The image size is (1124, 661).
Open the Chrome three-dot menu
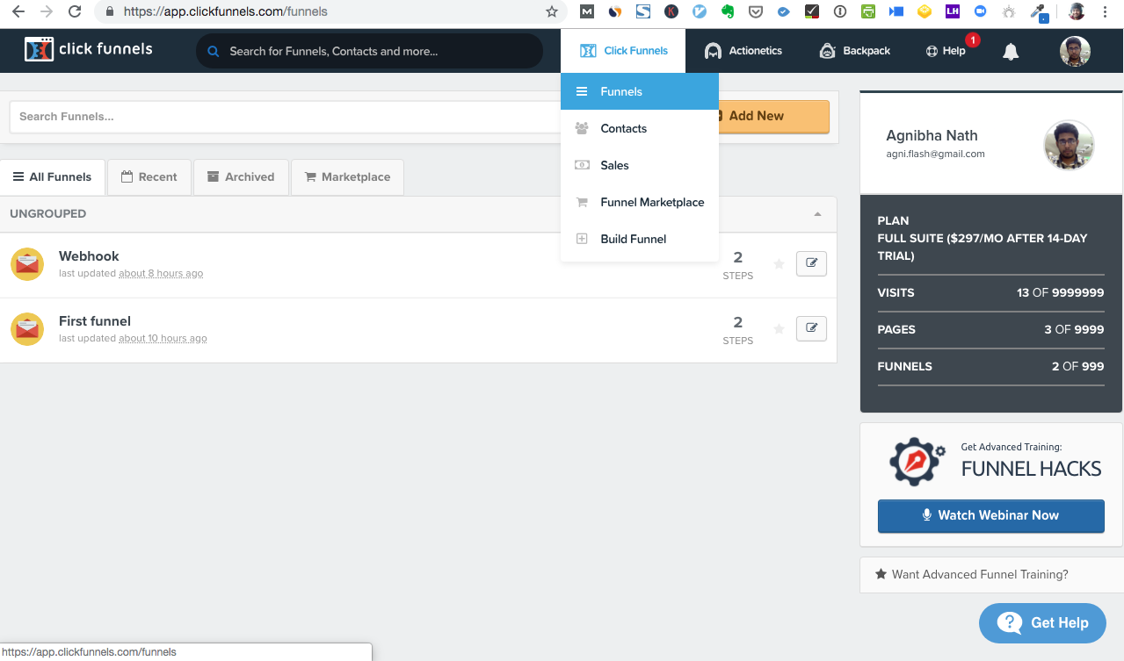click(x=1105, y=12)
